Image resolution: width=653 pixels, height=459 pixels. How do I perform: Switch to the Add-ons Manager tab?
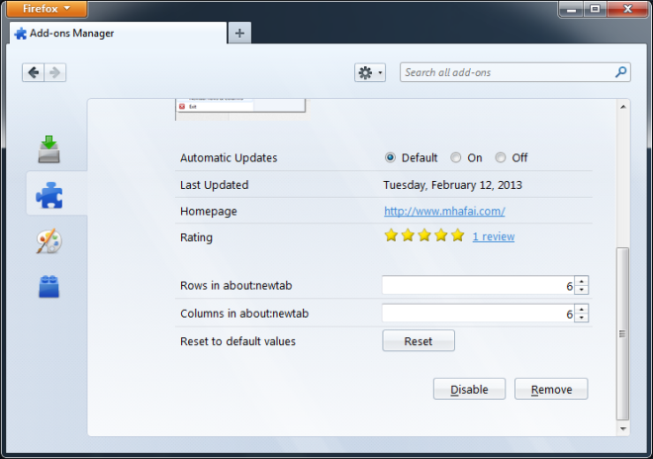click(x=119, y=33)
